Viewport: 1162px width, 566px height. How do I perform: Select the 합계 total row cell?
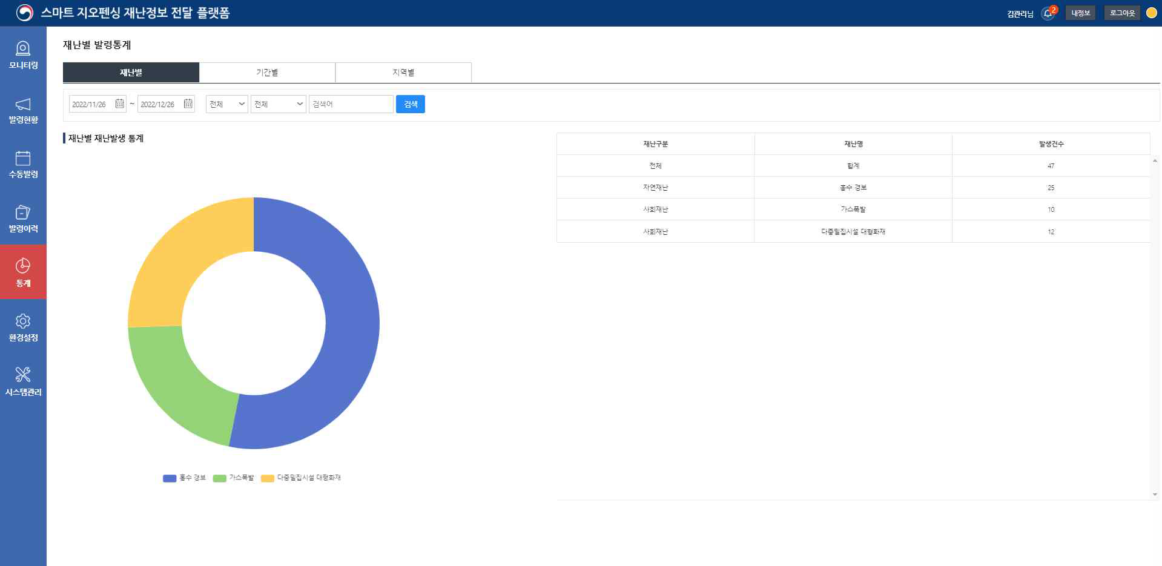point(853,166)
